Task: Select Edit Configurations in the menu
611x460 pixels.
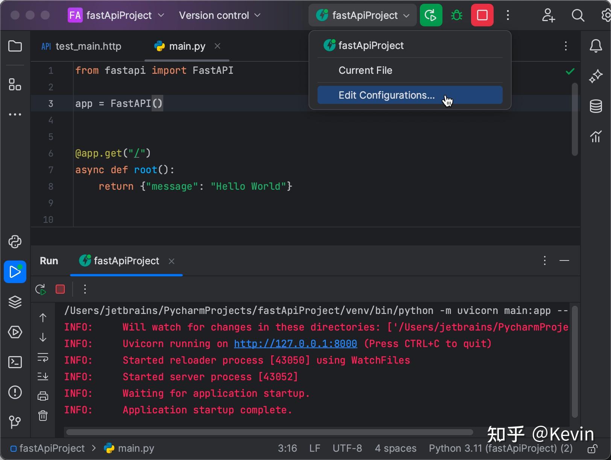Action: 387,95
